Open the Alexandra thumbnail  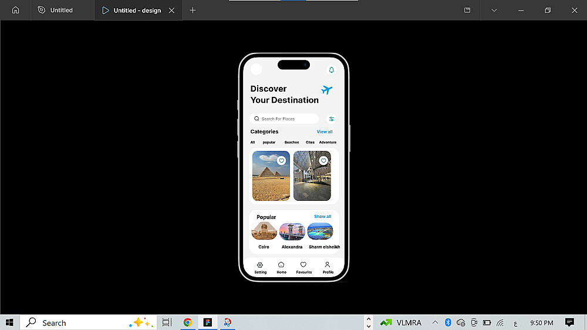click(x=292, y=231)
